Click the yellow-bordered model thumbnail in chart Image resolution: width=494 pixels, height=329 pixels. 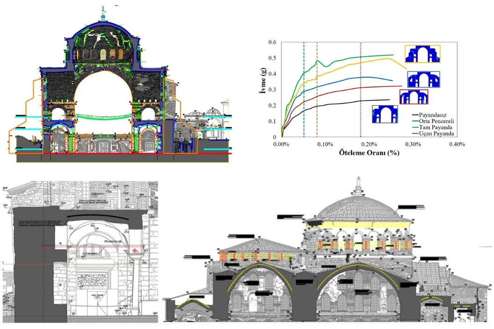tap(422, 54)
